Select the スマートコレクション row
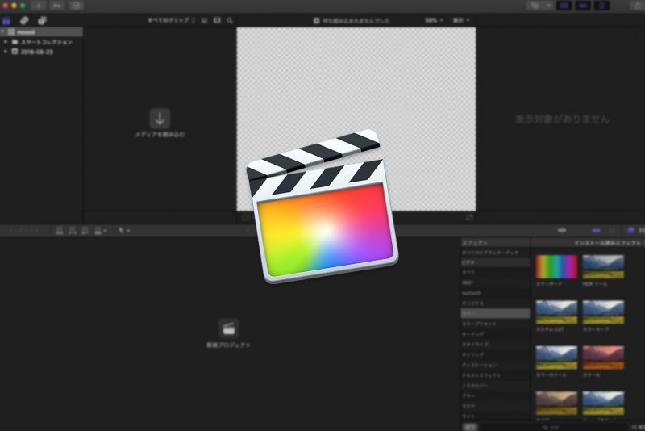645x431 pixels. [42, 42]
